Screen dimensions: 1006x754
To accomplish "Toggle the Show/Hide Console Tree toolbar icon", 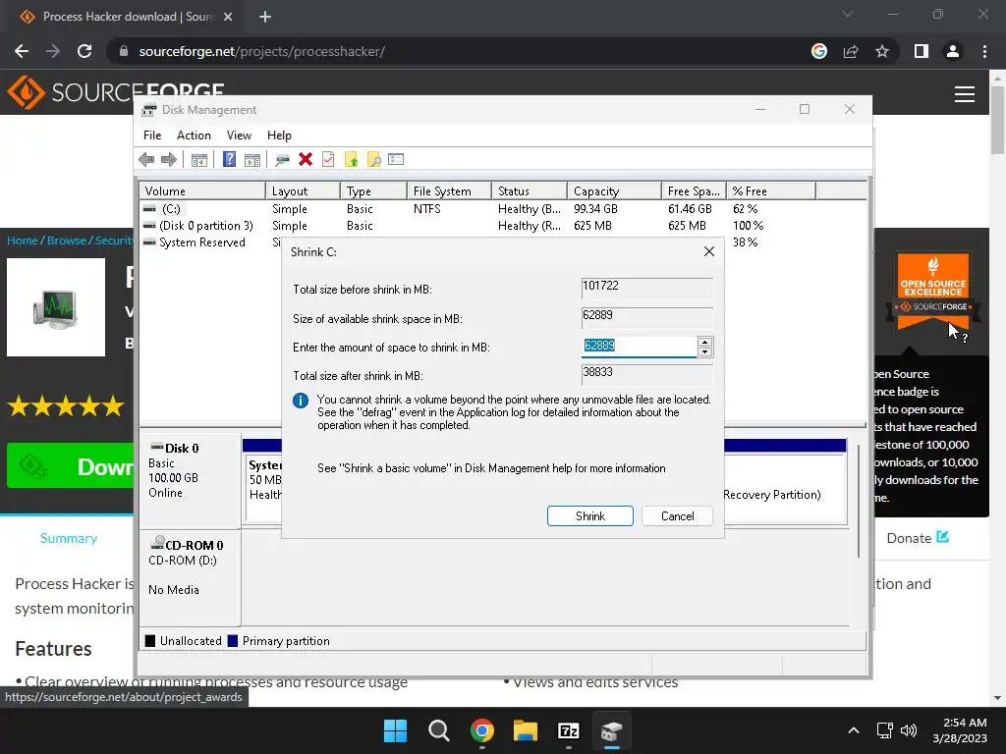I will (198, 160).
